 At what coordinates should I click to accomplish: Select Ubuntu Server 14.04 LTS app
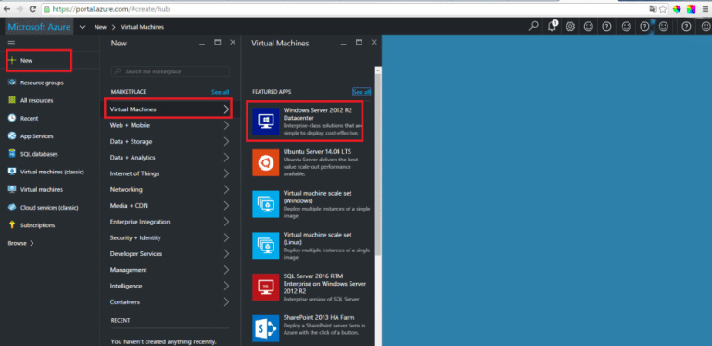pyautogui.click(x=311, y=162)
